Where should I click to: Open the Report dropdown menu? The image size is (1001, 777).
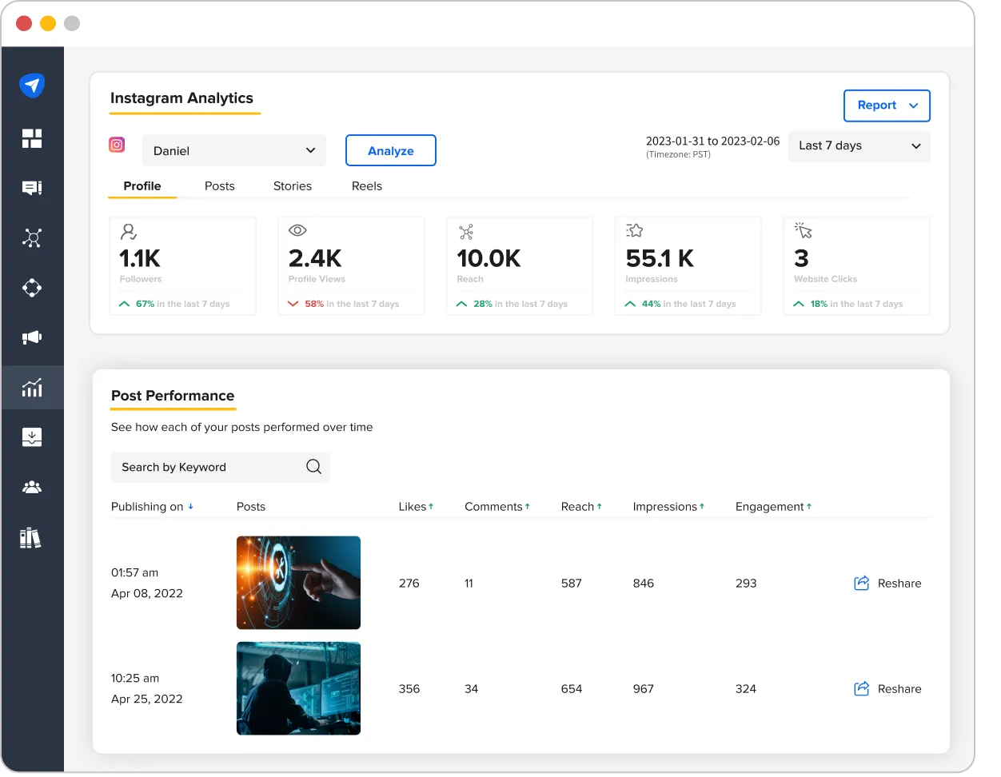[887, 105]
